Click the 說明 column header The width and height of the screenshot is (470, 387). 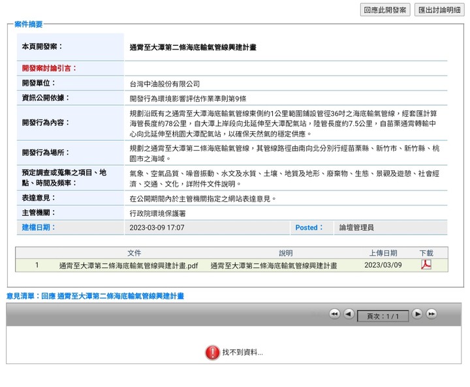click(286, 253)
